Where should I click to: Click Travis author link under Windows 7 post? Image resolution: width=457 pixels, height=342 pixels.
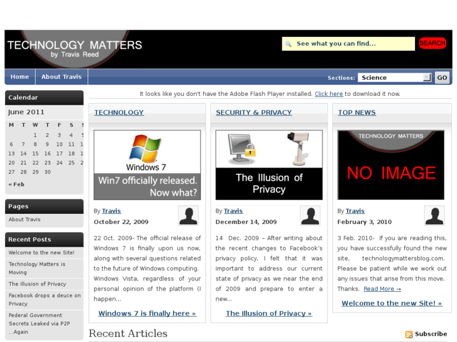111,211
